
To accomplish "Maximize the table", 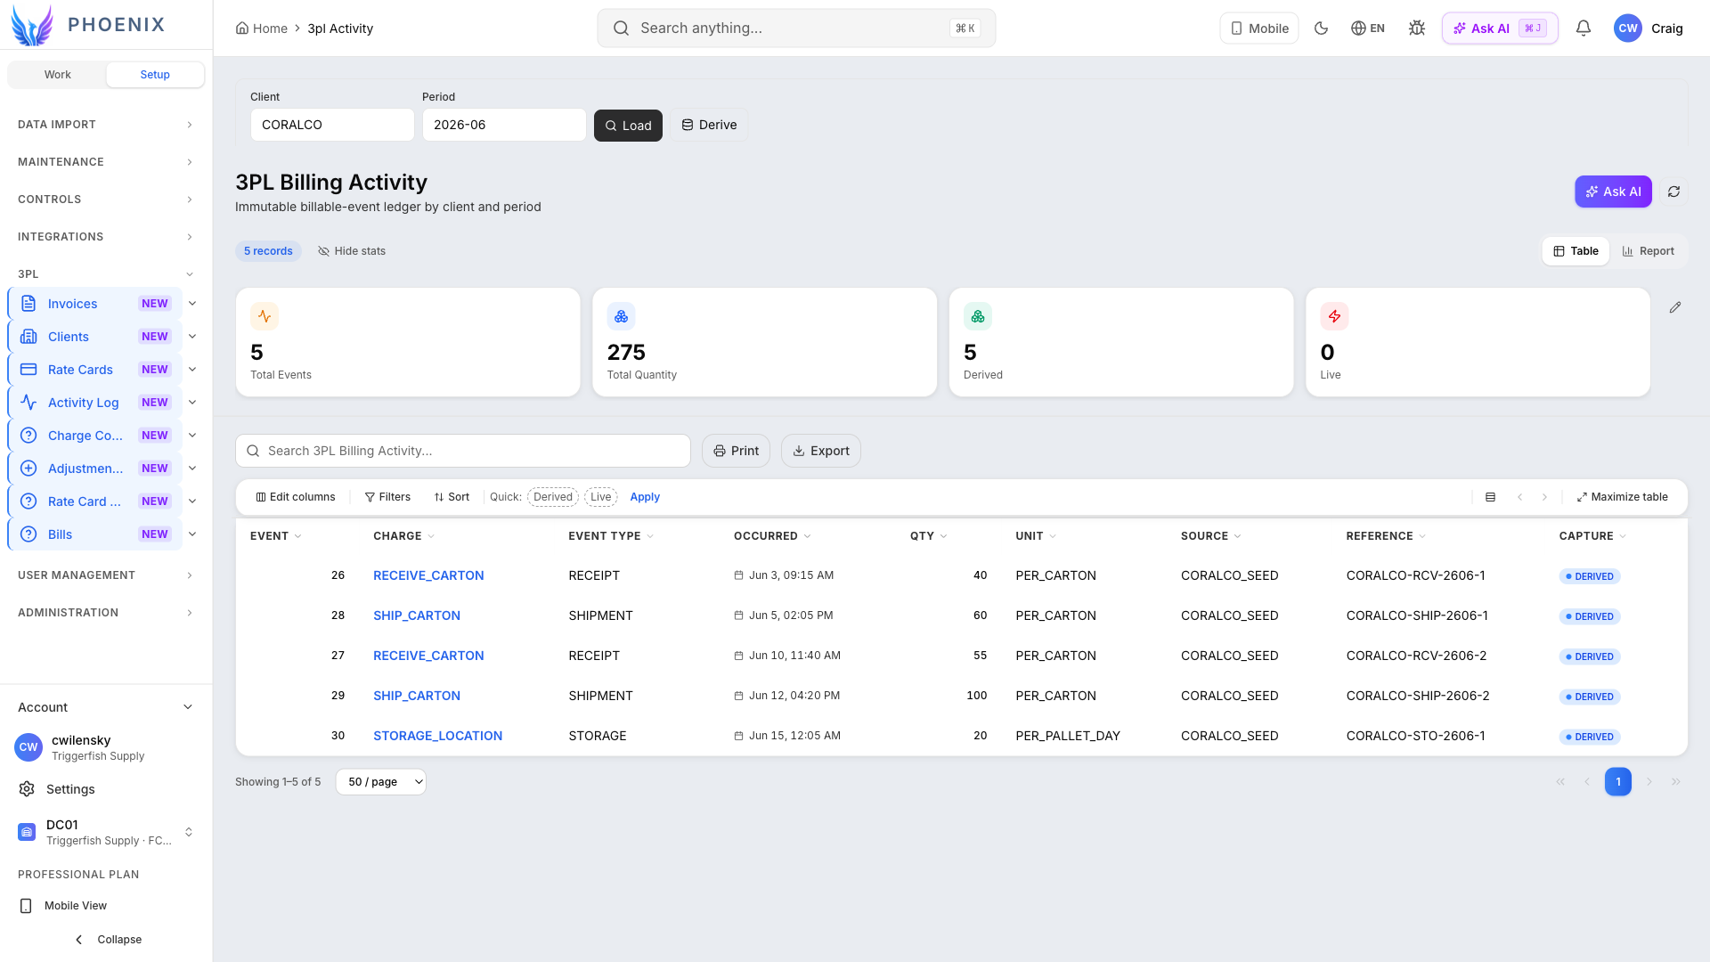I will coord(1623,497).
